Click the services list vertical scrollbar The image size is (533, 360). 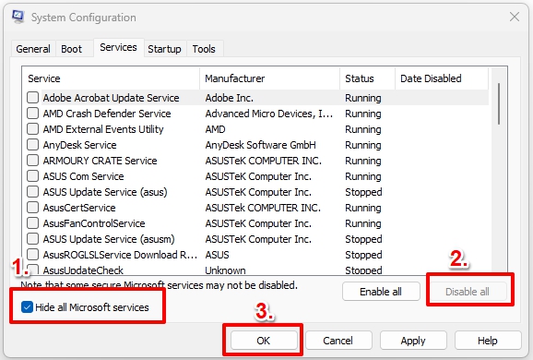click(499, 170)
